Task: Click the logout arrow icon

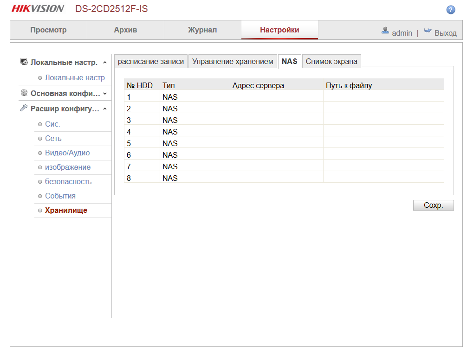Action: [428, 30]
